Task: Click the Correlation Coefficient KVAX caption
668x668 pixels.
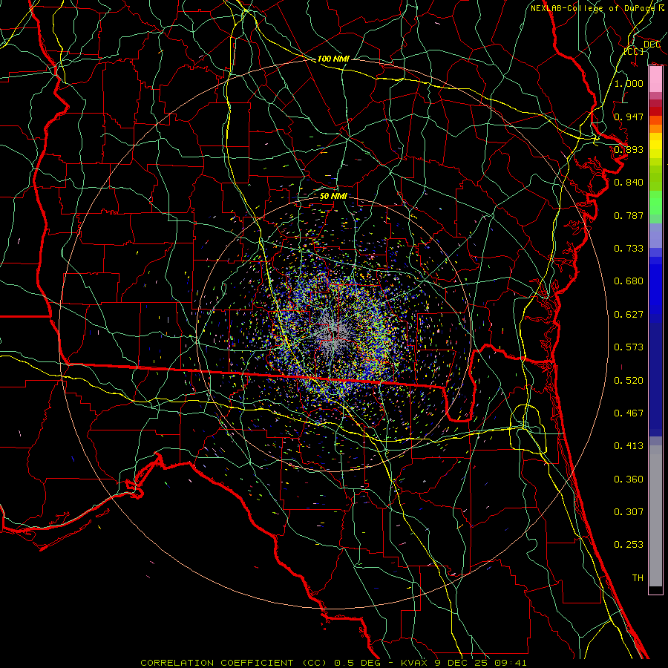Action: coord(333,663)
